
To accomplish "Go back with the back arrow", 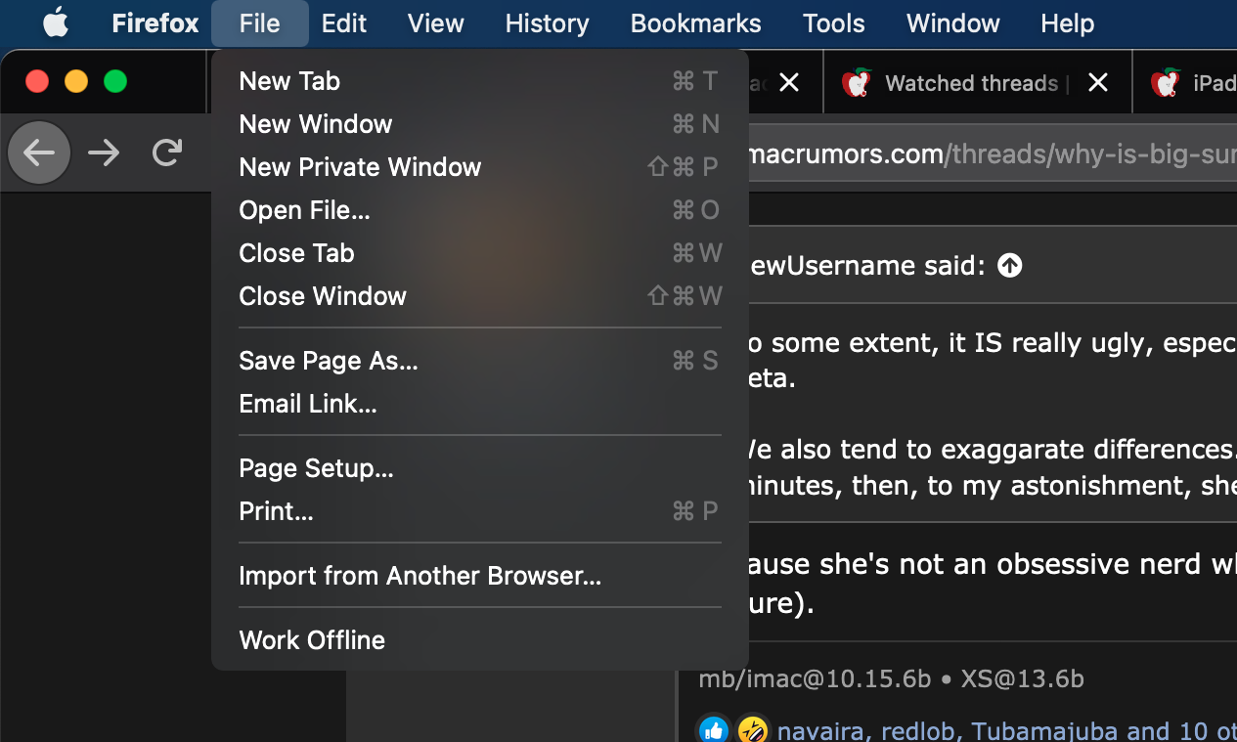I will click(x=39, y=153).
